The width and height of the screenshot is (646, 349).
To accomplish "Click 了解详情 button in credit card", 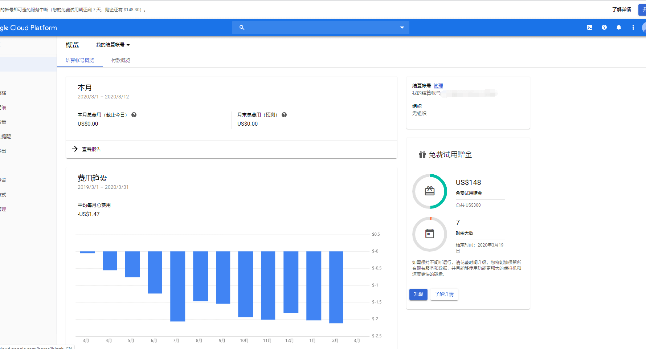I will pos(444,294).
